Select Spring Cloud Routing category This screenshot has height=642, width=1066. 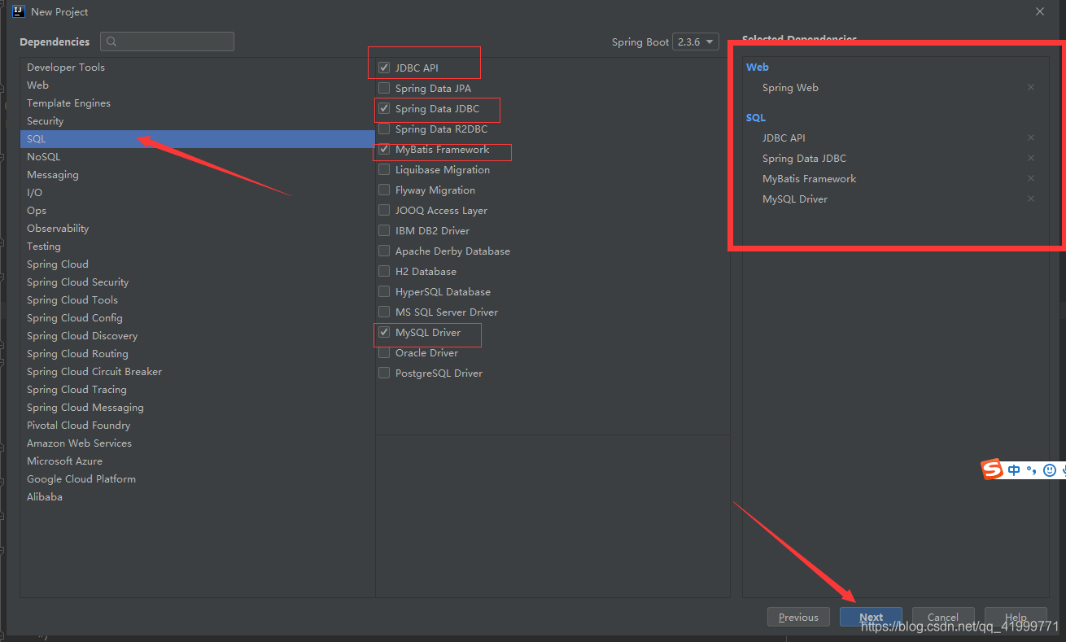coord(197,353)
